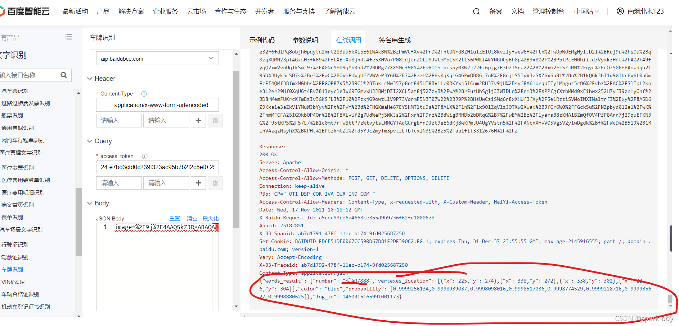Click the access_token info icon

[x=145, y=156]
